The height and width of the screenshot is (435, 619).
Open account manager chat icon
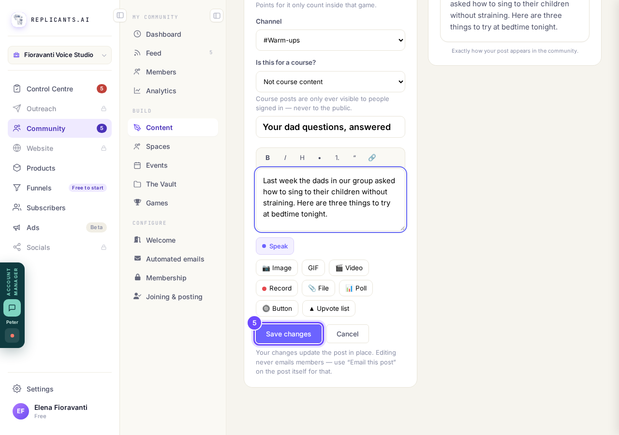point(12,308)
